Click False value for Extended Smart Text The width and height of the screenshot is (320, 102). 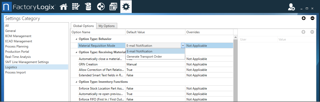tap(130, 75)
